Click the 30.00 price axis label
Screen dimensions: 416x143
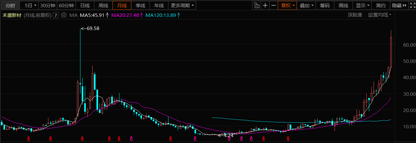point(409,94)
